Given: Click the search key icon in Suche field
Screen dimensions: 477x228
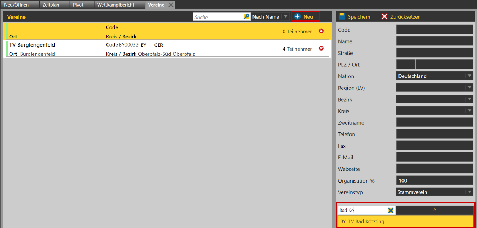Looking at the screenshot, I should coord(246,16).
